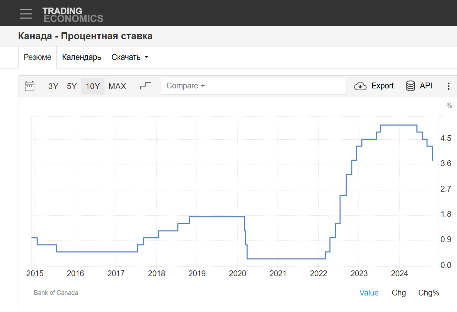
Task: Click the 0.0 y-axis value
Action: tap(446, 265)
